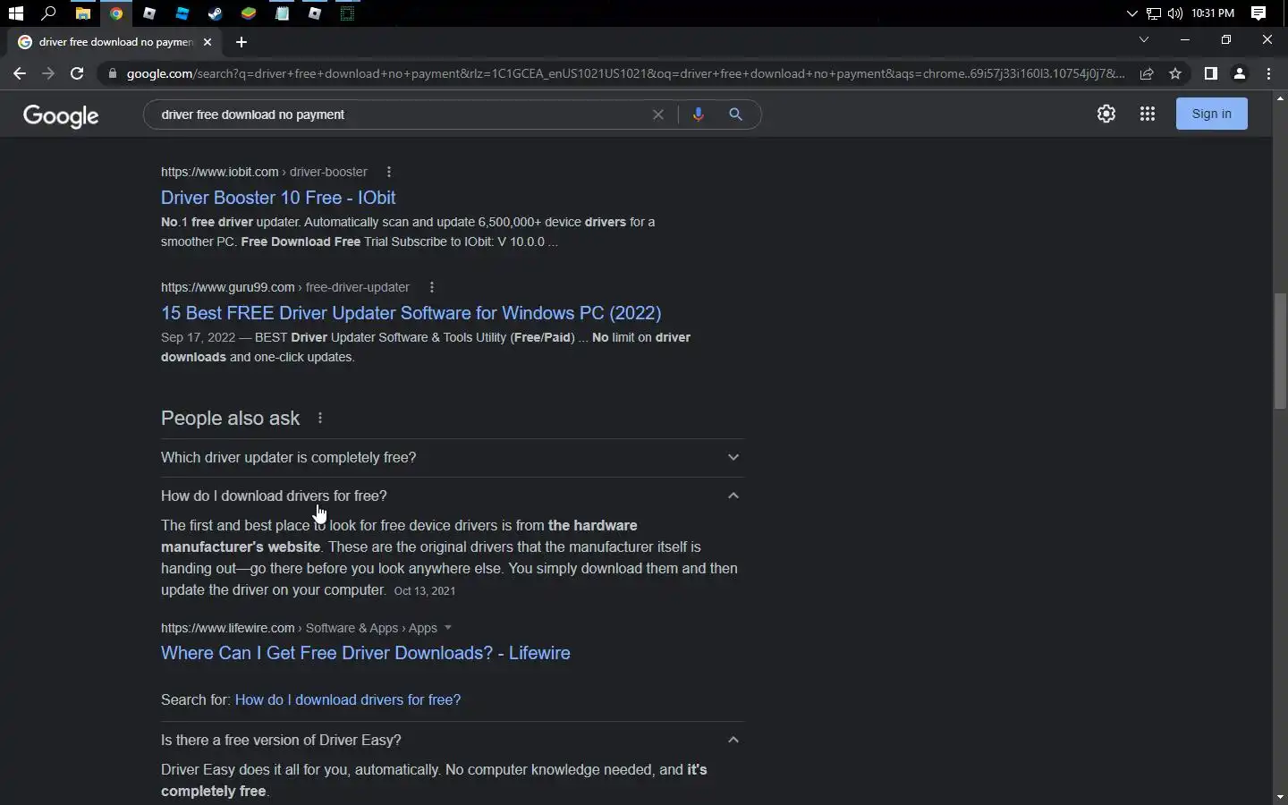Viewport: 1288px width, 805px height.
Task: Click inside the Google search box
Action: coord(402,114)
